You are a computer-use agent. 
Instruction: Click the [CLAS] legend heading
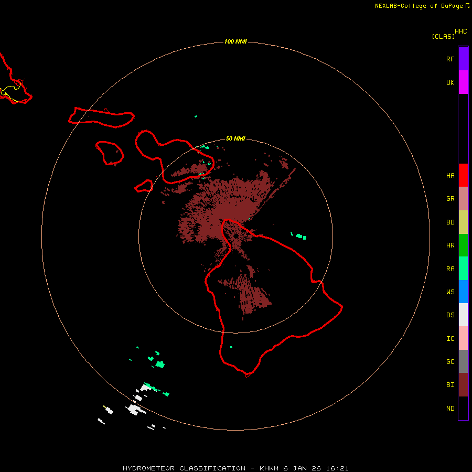click(x=443, y=36)
